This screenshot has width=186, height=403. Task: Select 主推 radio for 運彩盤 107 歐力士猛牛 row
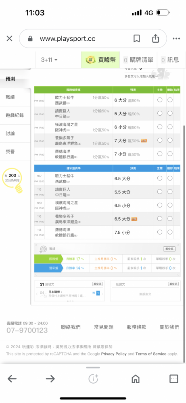[160, 178]
